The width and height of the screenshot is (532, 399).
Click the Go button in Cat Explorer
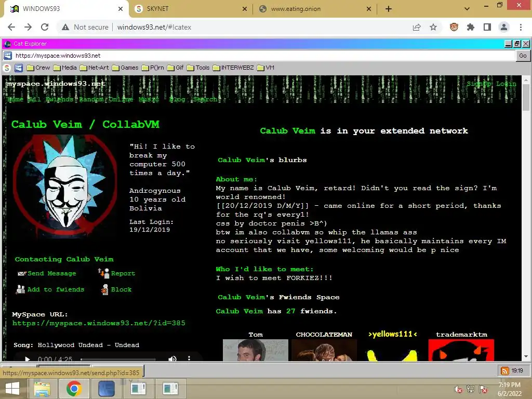523,56
